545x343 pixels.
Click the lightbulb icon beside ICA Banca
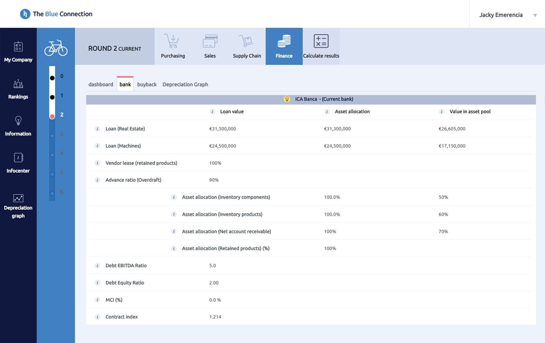click(287, 99)
